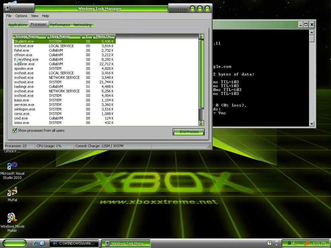Screen dimensions: 331x248
Task: Sort by Image Name column header
Action: [x=29, y=36]
